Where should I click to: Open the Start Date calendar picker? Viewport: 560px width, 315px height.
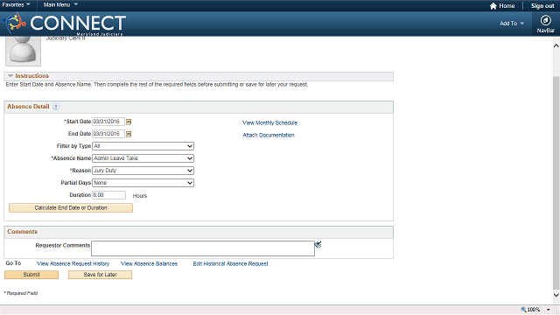pos(129,122)
